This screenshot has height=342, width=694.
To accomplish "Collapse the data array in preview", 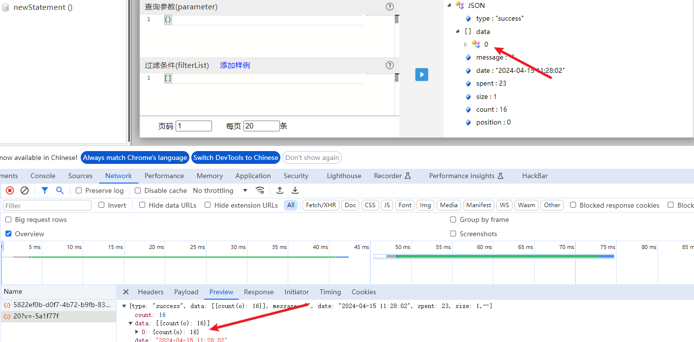I will 130,323.
